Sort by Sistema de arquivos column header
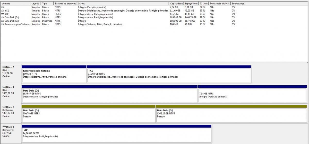Screen dimensions: 309x144 point(65,4)
